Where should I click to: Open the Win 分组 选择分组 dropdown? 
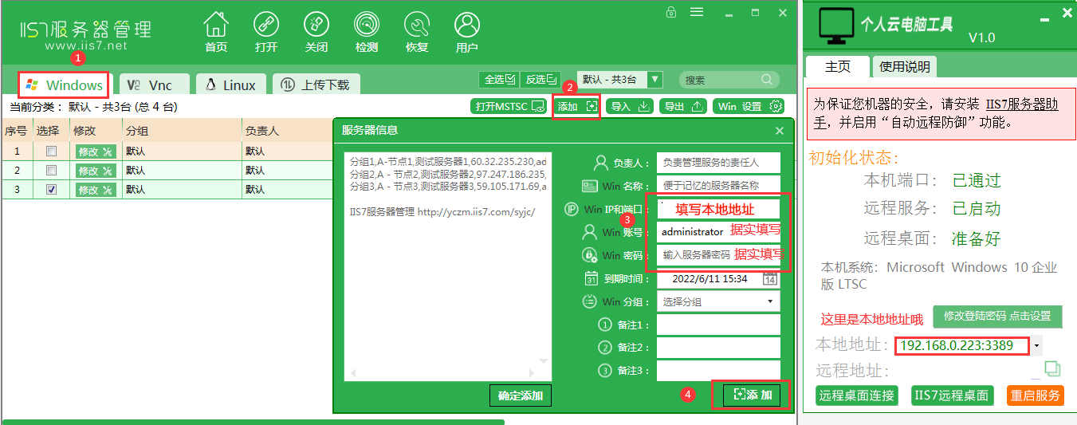[x=718, y=301]
